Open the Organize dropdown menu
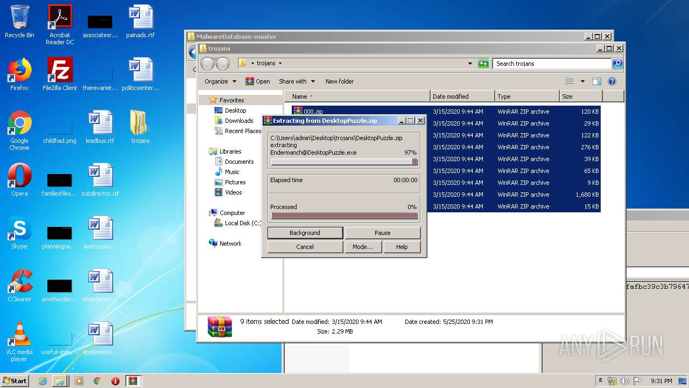The height and width of the screenshot is (388, 689). (220, 81)
